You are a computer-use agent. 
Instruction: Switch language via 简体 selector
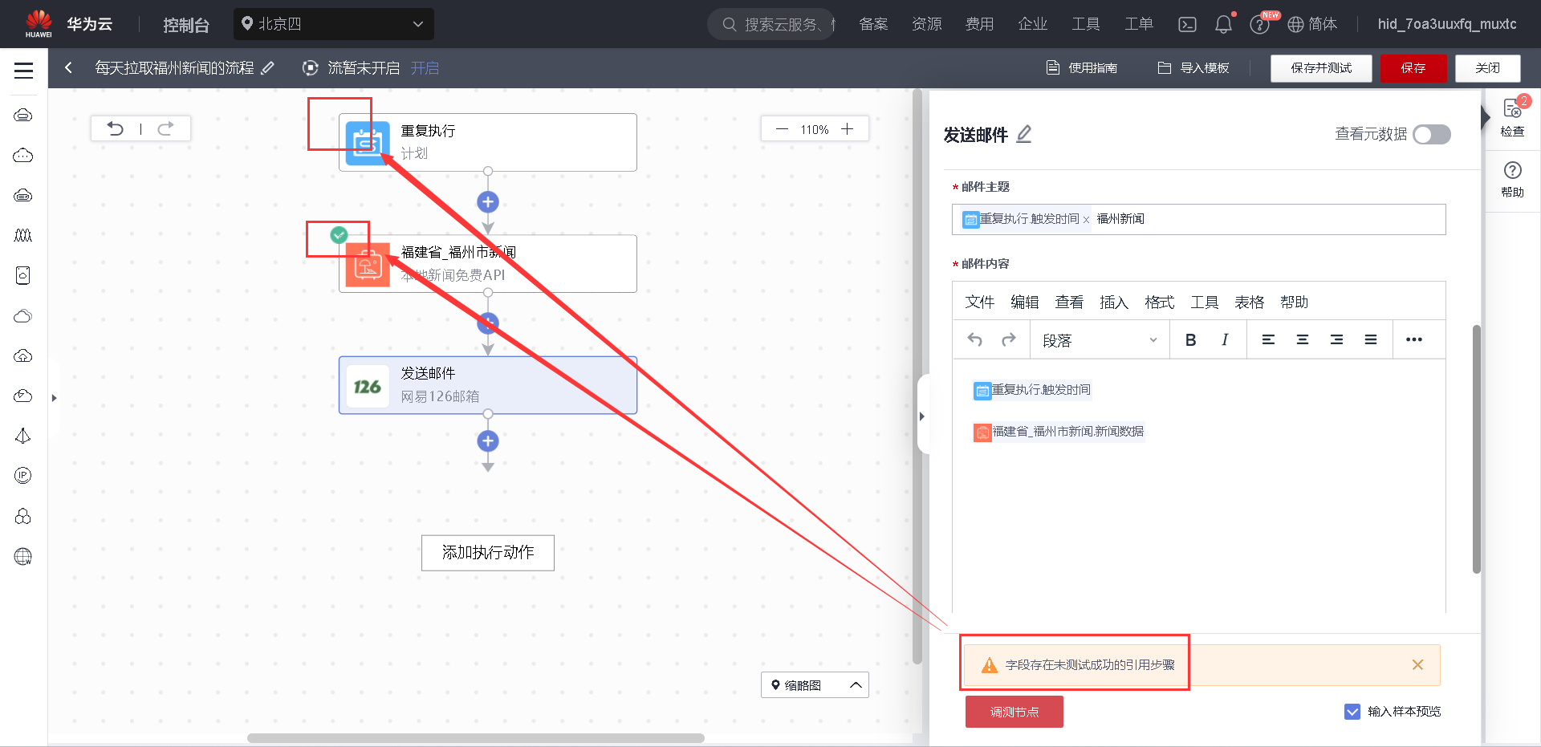tap(1312, 25)
